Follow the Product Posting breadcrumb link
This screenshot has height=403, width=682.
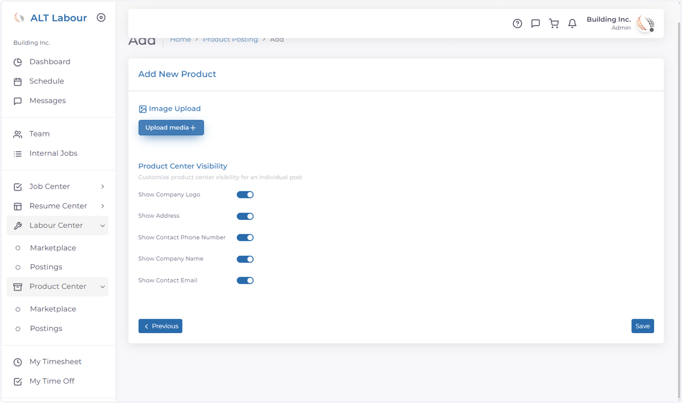click(x=230, y=40)
